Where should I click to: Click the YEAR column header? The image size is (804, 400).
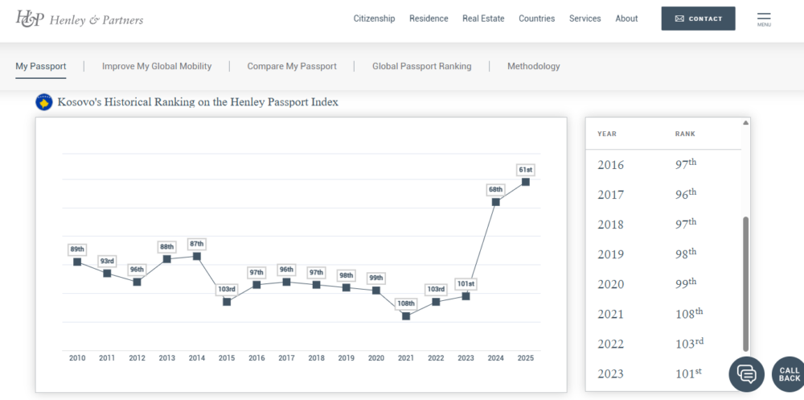(x=607, y=134)
